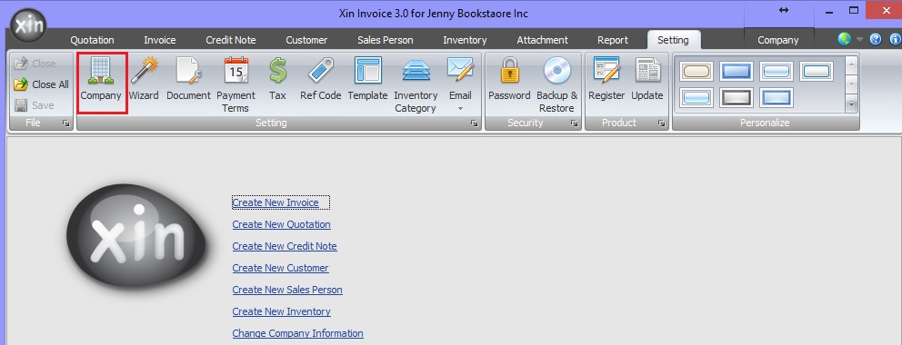
Task: Choose the solid blue skin swatch
Action: coord(737,72)
